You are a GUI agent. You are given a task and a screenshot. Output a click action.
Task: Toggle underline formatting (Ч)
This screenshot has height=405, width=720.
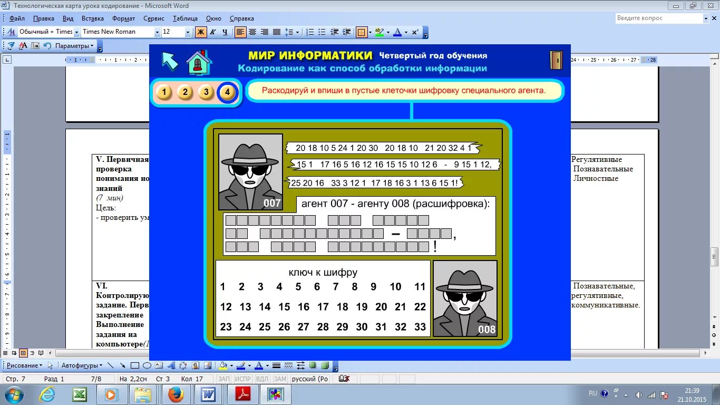[225, 32]
